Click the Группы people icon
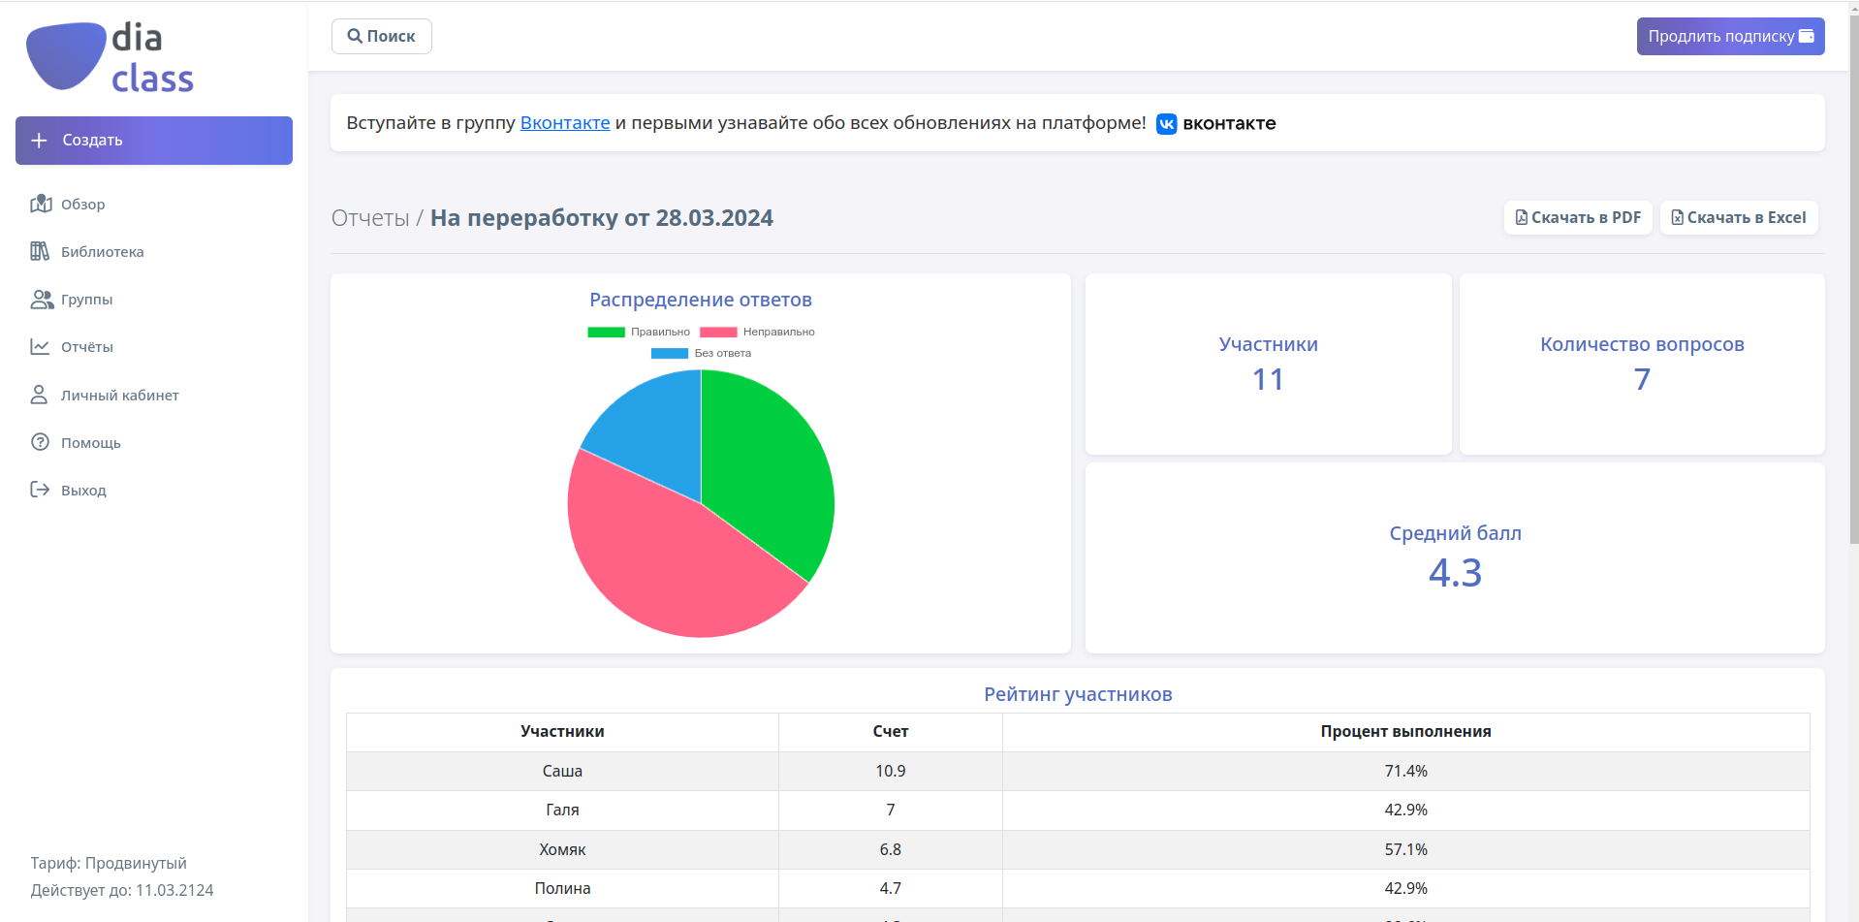The width and height of the screenshot is (1859, 922). pos(42,299)
